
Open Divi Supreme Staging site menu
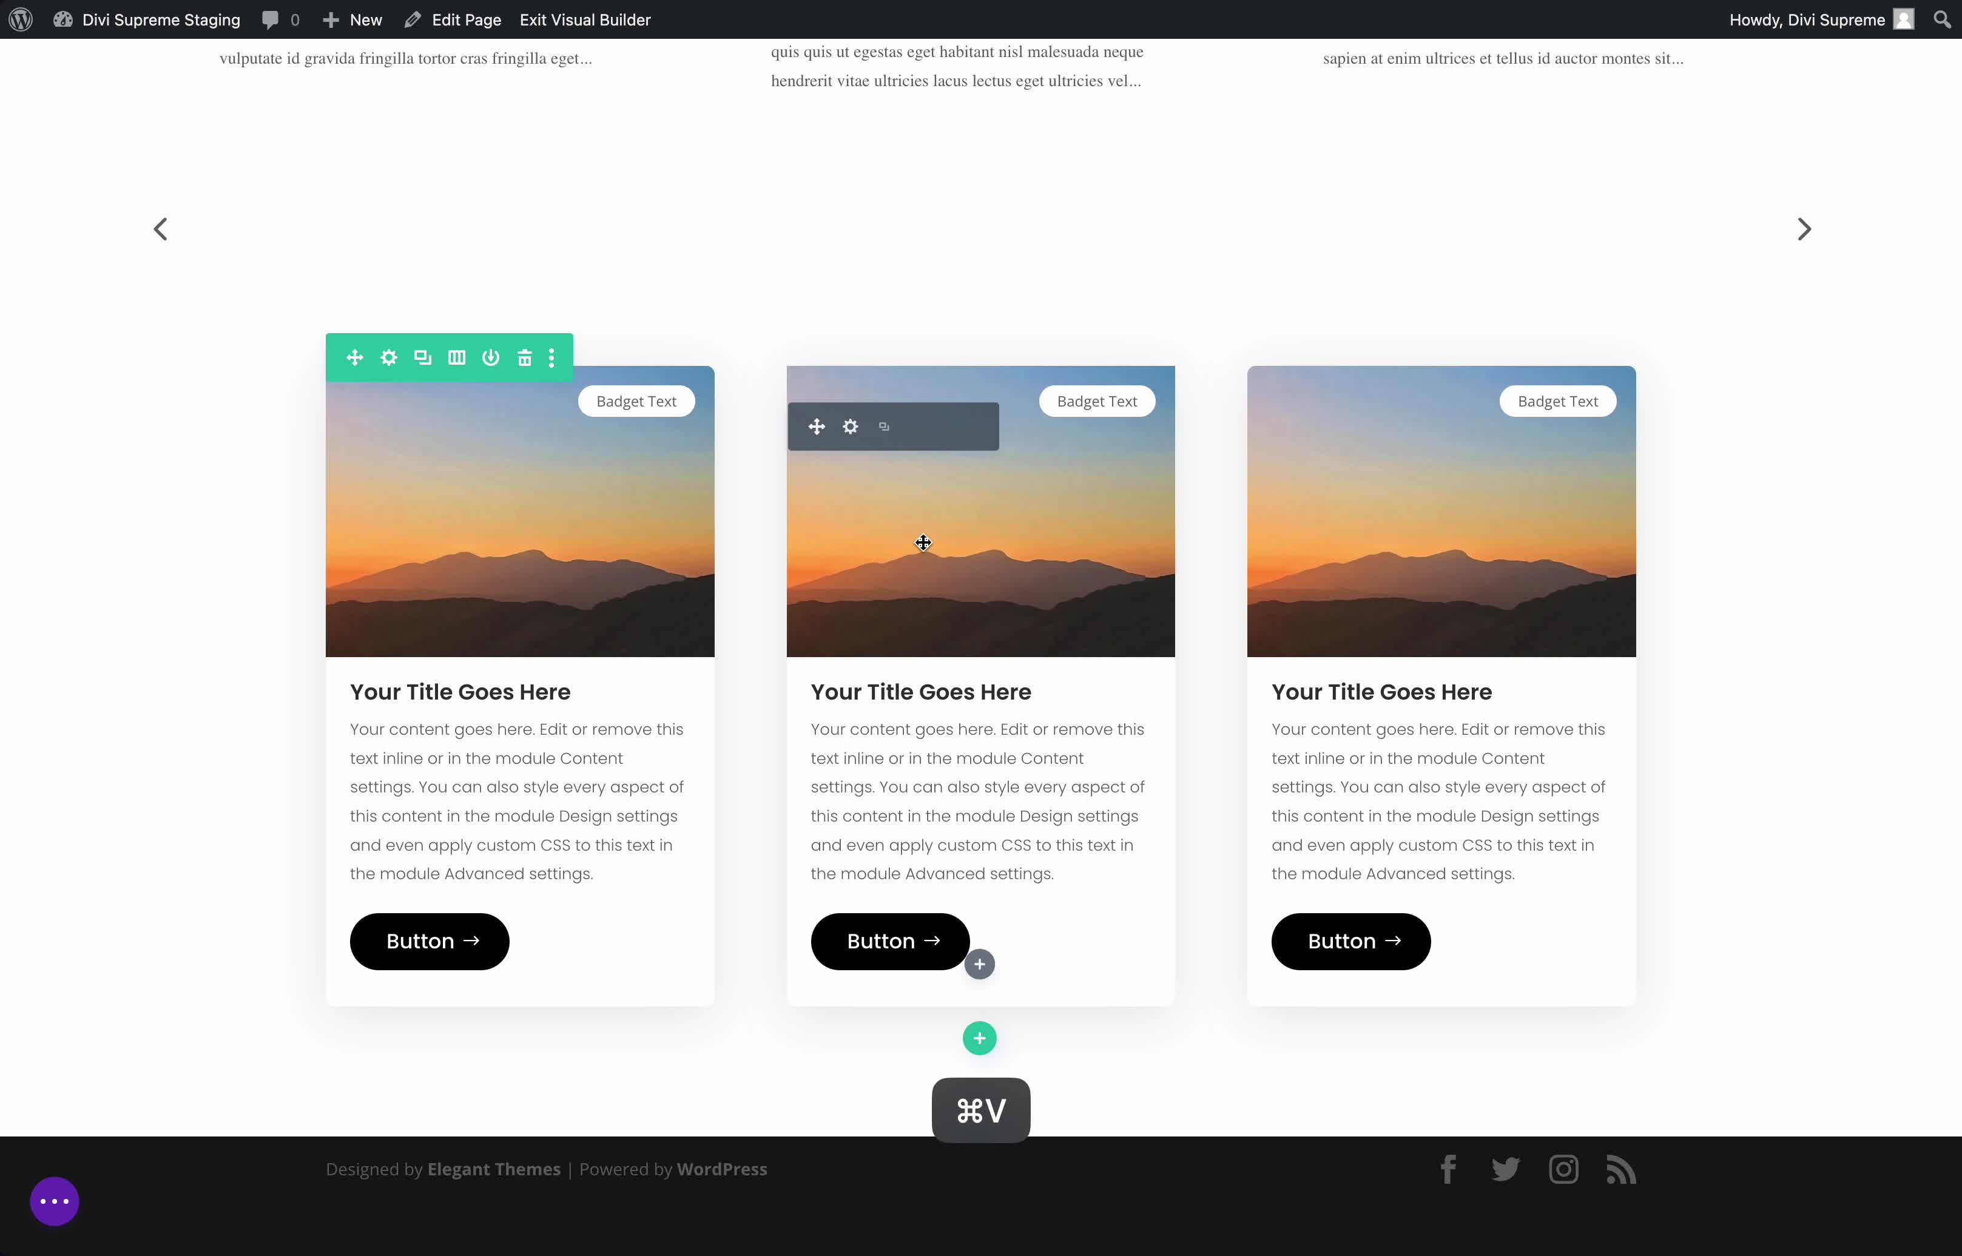pyautogui.click(x=147, y=19)
